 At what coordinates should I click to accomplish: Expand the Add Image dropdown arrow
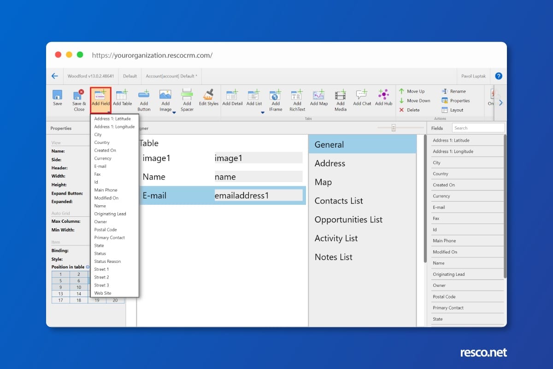(x=174, y=113)
